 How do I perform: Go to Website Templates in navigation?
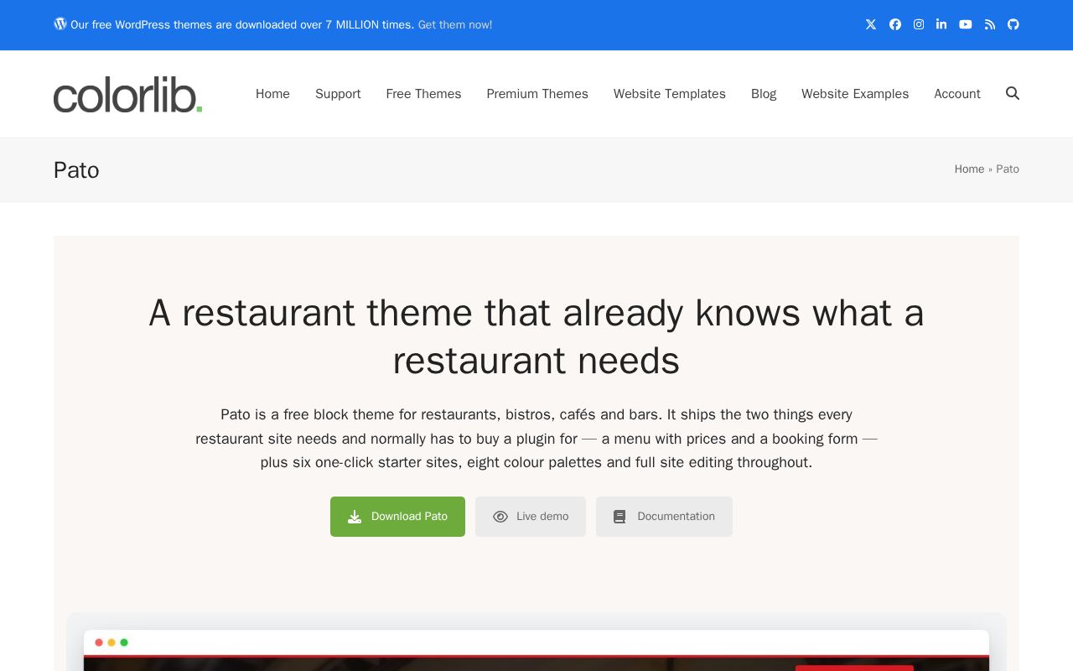(x=670, y=94)
